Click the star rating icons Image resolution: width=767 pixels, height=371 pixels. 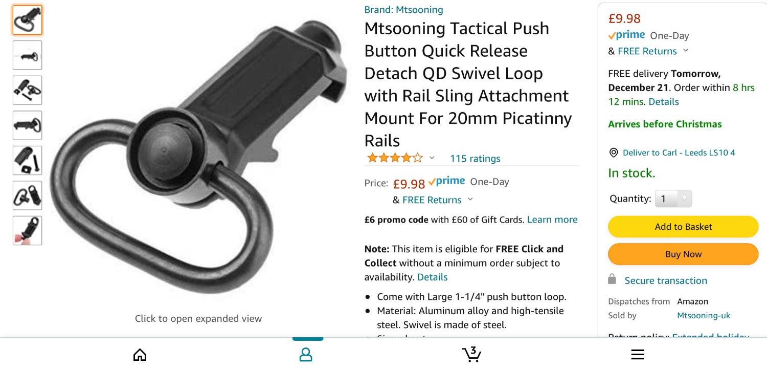pos(395,158)
